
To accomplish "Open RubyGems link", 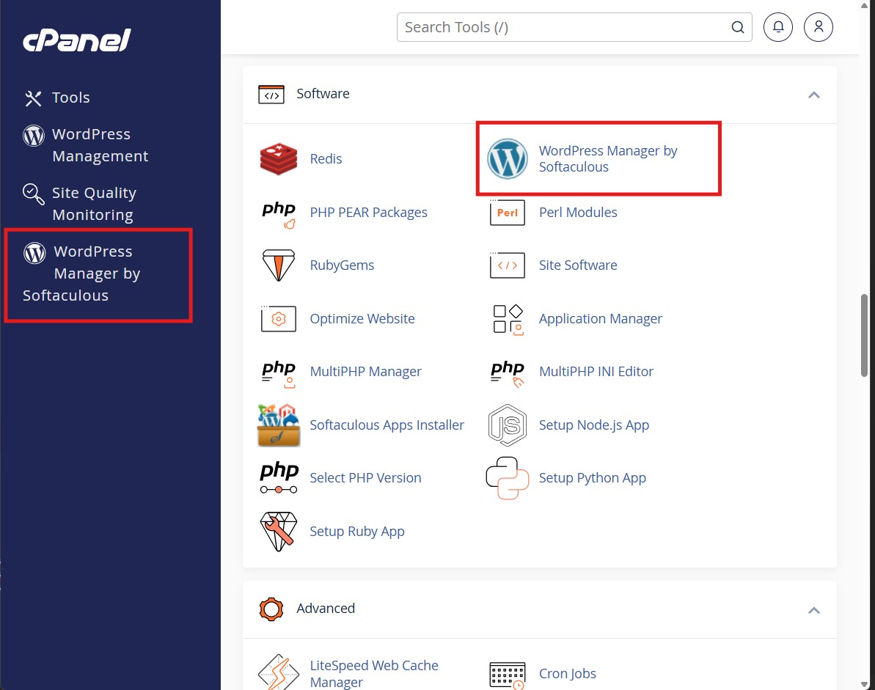I will [342, 265].
